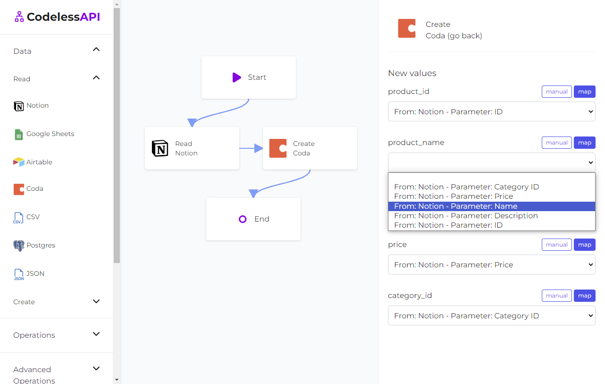Switch price to map mode
Viewport: 605px width, 384px height.
[x=584, y=245]
